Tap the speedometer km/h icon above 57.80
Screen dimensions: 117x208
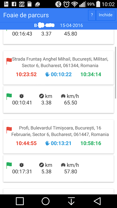tap(63, 165)
